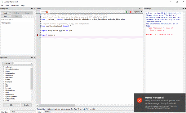Open the File menu
This screenshot has width=186, height=113.
click(x=2, y=6)
